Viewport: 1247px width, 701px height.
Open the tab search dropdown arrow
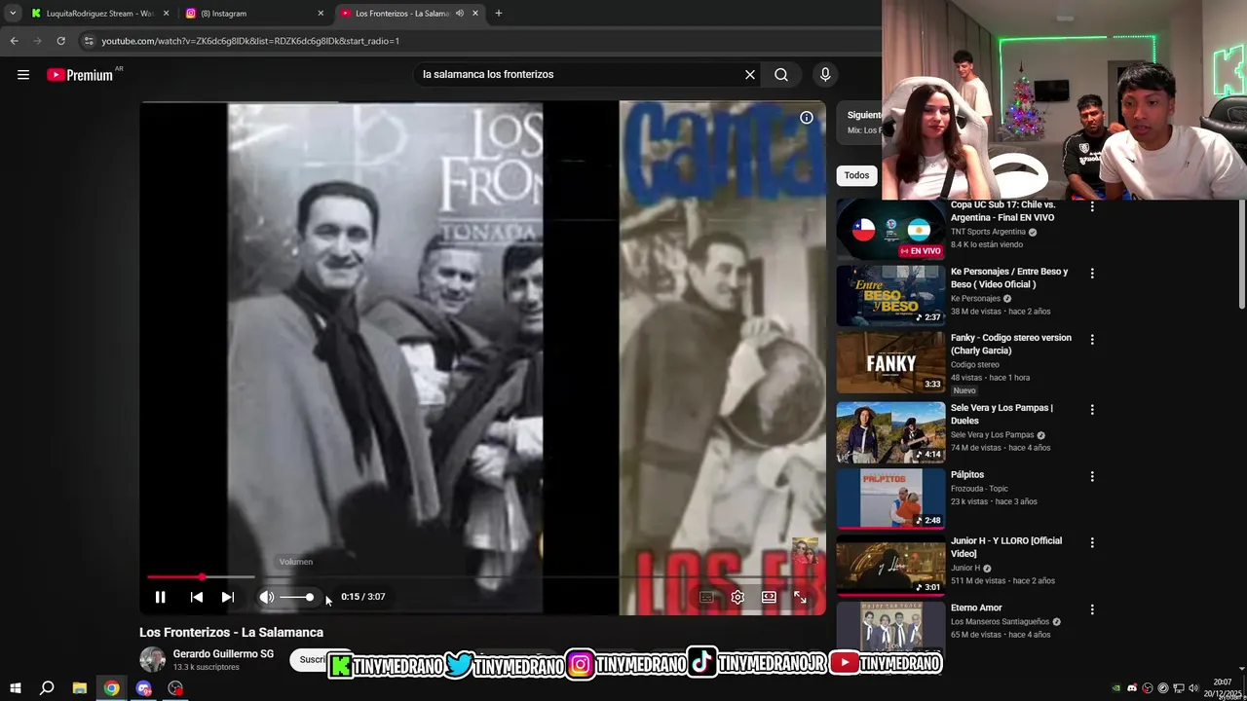pos(12,14)
